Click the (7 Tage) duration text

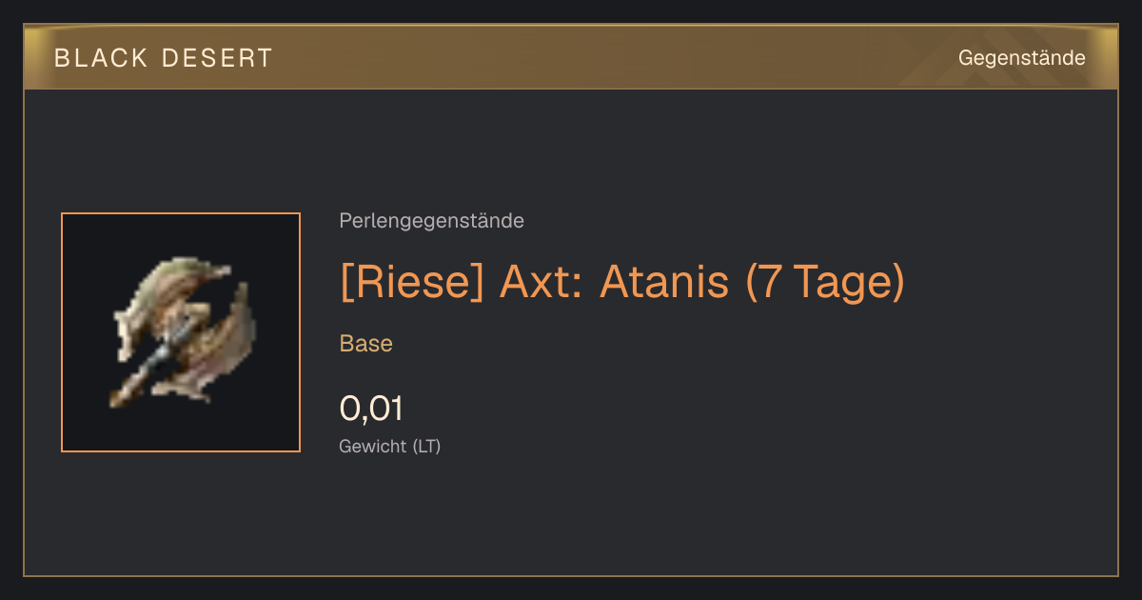coord(824,282)
